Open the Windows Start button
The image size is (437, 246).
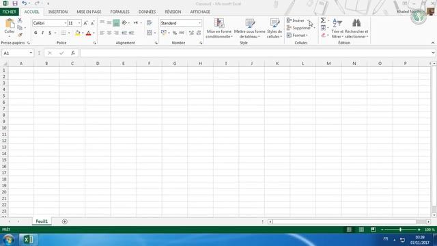coord(8,240)
